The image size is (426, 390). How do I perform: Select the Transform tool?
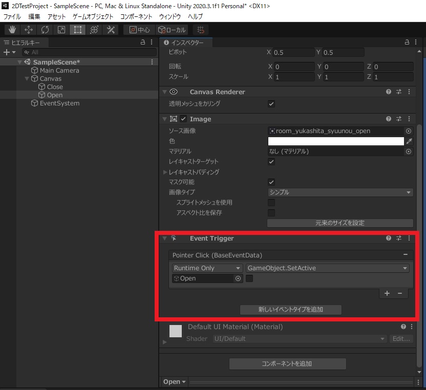pyautogui.click(x=94, y=30)
